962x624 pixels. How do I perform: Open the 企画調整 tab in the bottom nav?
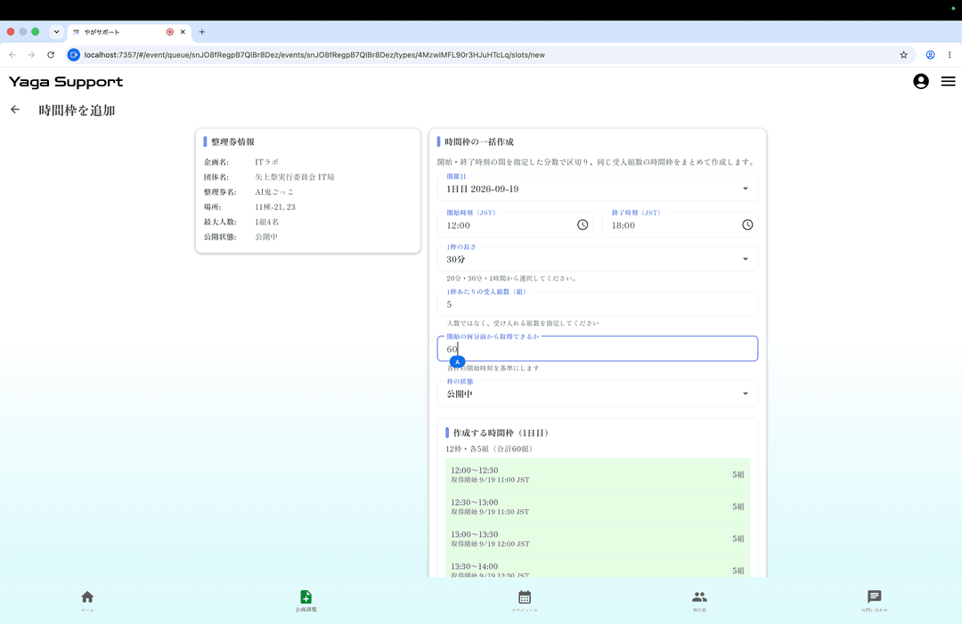tap(306, 600)
